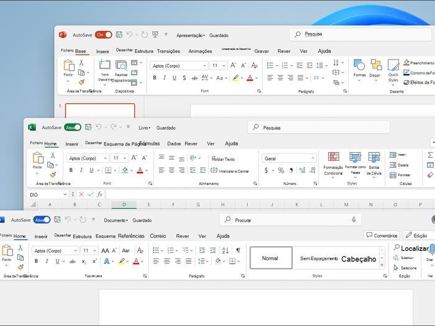Open the Transições tab in PowerPoint
This screenshot has width=435, height=326.
click(168, 51)
